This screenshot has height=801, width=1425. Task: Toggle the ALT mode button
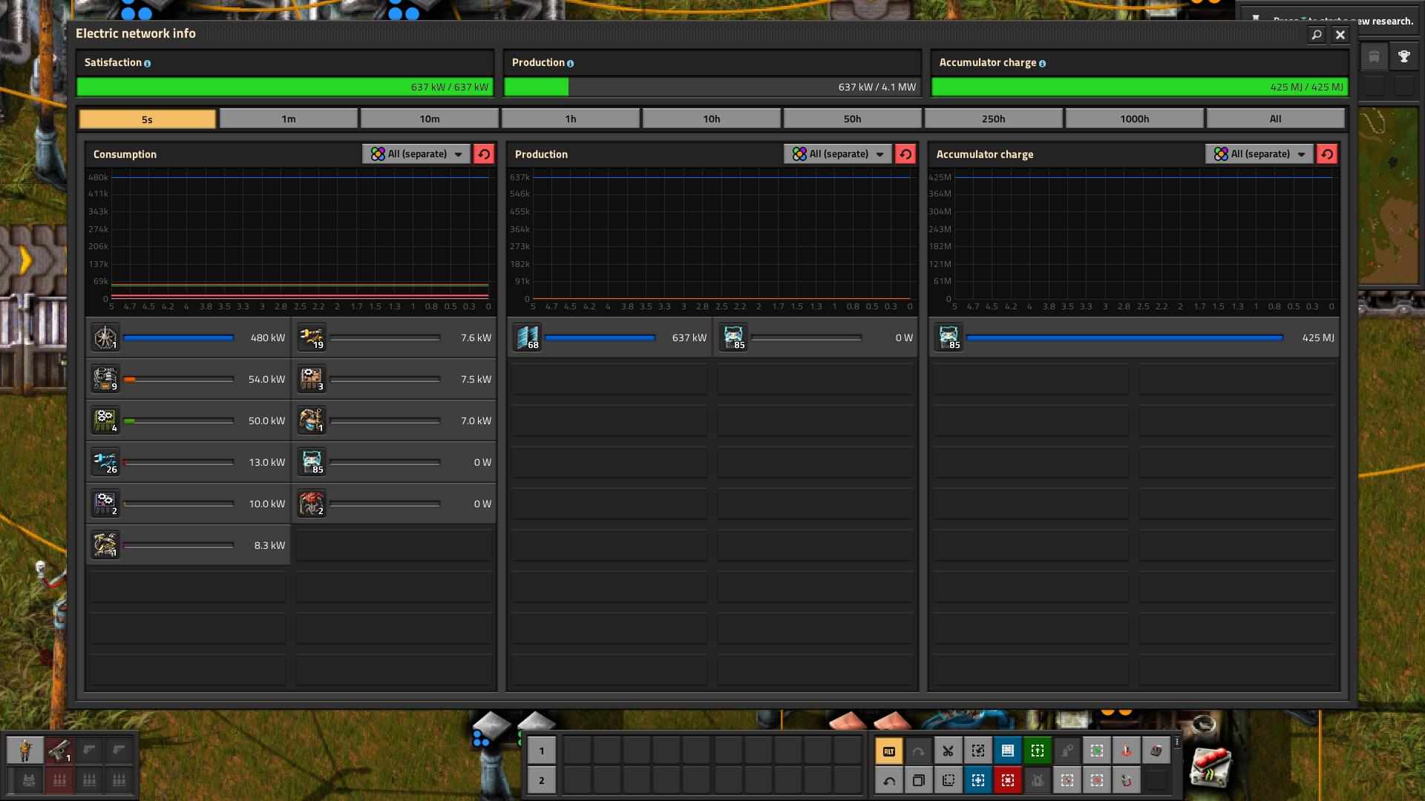[888, 751]
